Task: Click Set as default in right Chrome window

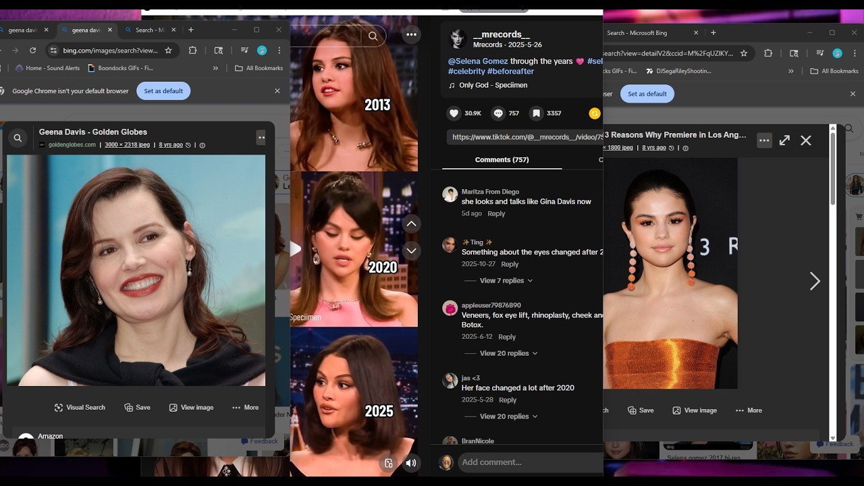Action: [647, 94]
